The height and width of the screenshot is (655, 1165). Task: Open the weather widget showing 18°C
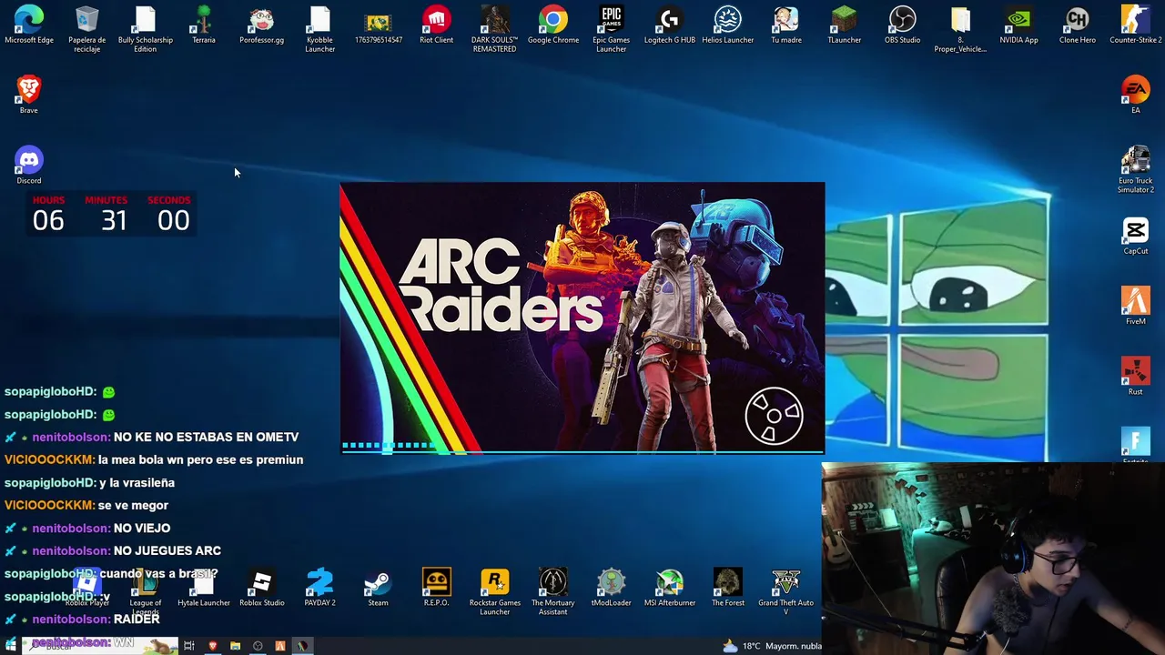(x=772, y=646)
